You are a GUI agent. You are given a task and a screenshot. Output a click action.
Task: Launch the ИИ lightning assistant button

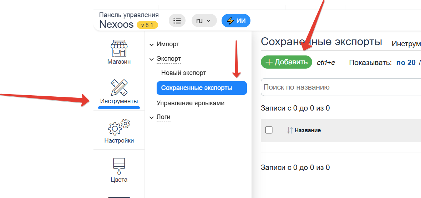pos(236,21)
